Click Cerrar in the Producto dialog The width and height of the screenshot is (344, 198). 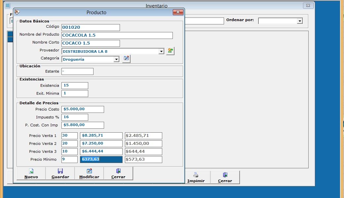coord(118,173)
